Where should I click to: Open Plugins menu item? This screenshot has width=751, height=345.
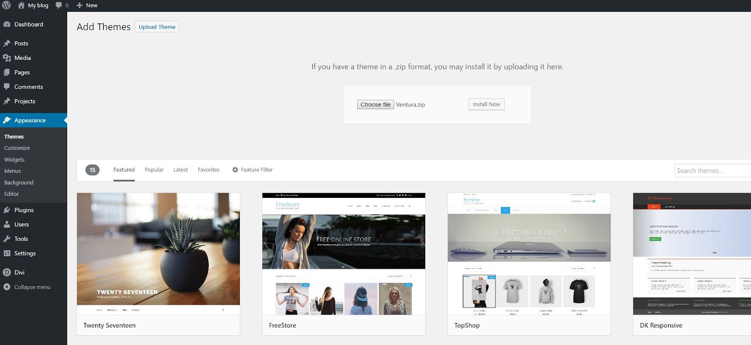[x=33, y=210]
